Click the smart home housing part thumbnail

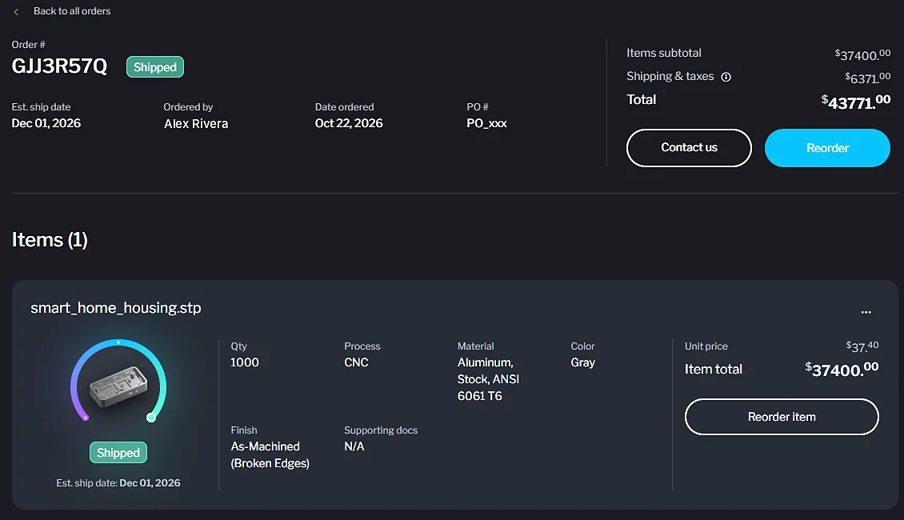[118, 387]
